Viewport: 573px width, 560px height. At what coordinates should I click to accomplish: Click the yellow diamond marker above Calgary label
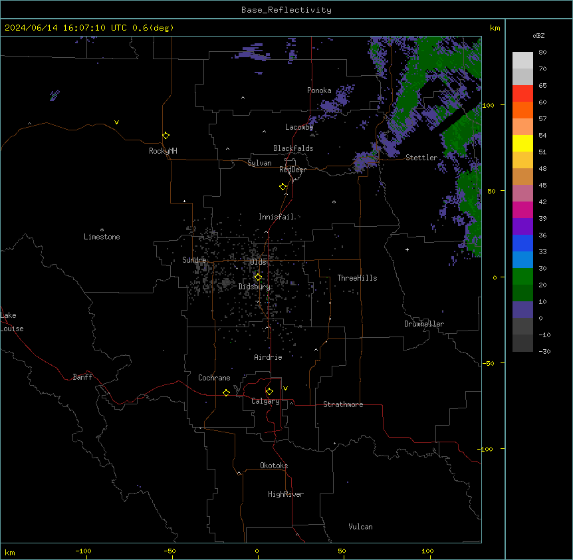(269, 392)
